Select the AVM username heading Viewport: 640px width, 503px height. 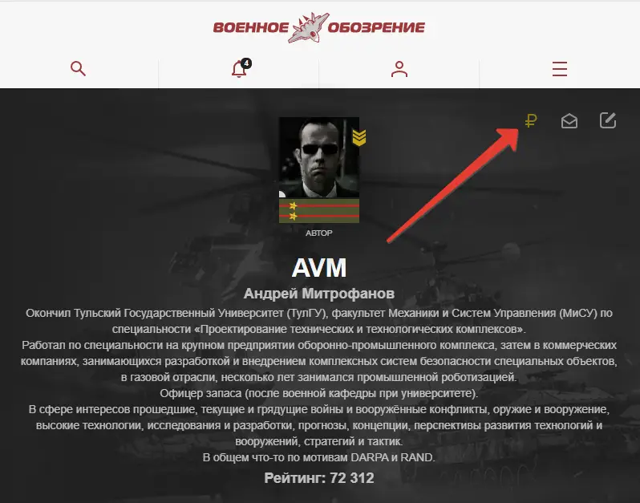pyautogui.click(x=318, y=268)
